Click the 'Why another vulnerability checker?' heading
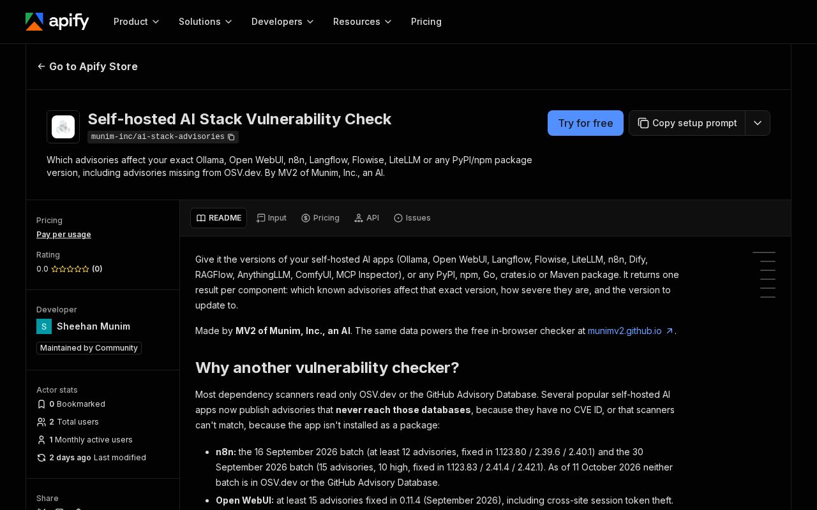Image resolution: width=817 pixels, height=510 pixels. coord(327,368)
